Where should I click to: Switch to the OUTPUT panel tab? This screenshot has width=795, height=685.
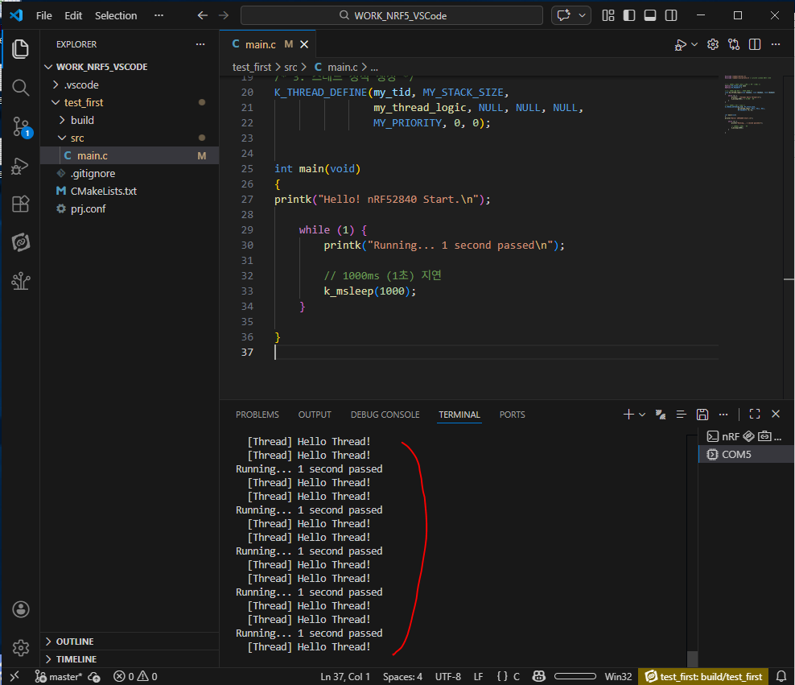pos(315,415)
